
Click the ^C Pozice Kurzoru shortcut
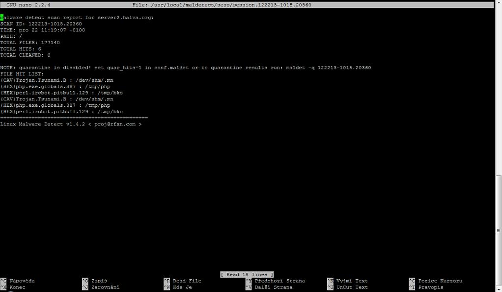tap(436, 281)
